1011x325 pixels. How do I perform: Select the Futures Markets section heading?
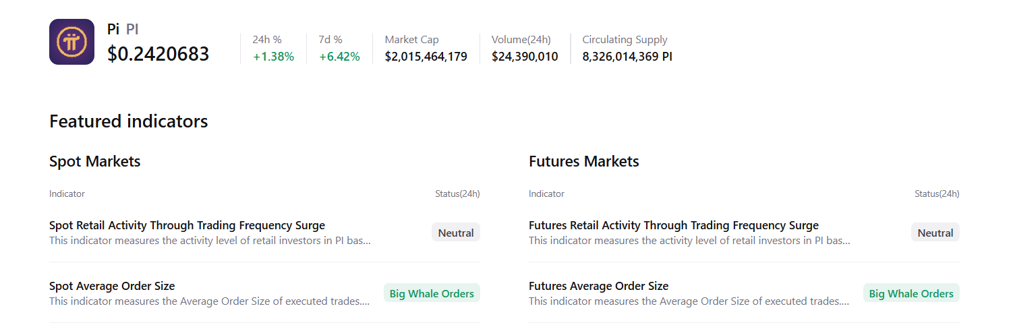pyautogui.click(x=583, y=162)
